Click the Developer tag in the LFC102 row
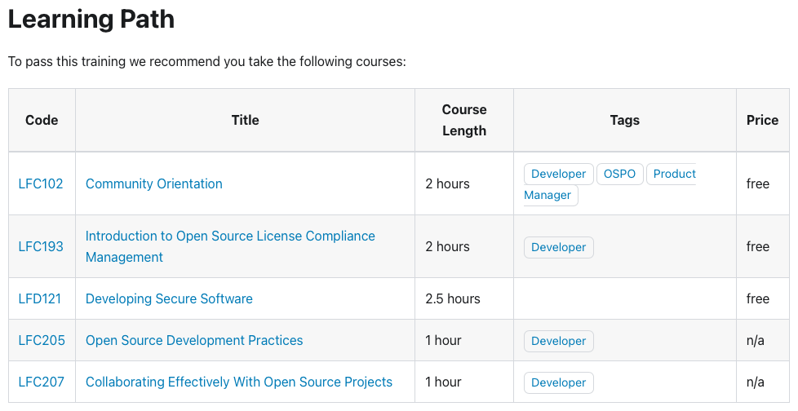Viewport: 798px width, 411px height. (558, 174)
